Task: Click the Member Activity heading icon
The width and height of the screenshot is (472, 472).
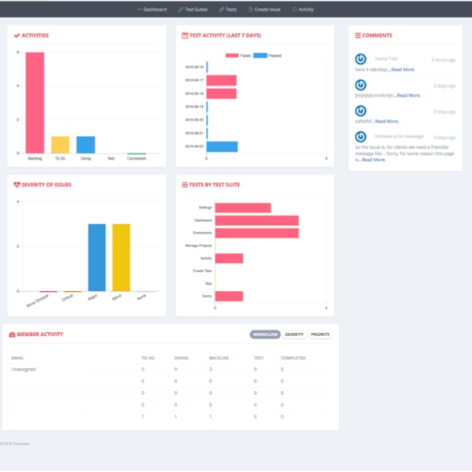Action: (12, 334)
